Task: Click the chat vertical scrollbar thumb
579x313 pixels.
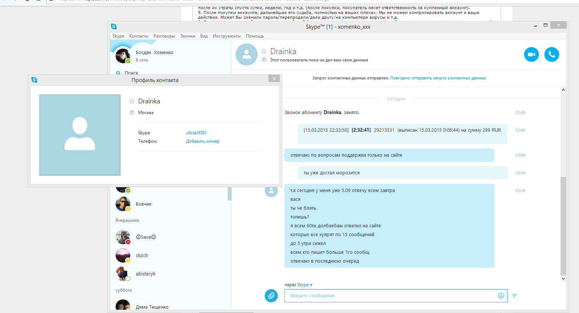Action: [563, 226]
